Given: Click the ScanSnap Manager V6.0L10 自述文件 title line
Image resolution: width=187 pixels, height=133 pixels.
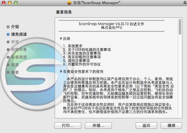Looking at the screenshot, I should pyautogui.click(x=111, y=24).
